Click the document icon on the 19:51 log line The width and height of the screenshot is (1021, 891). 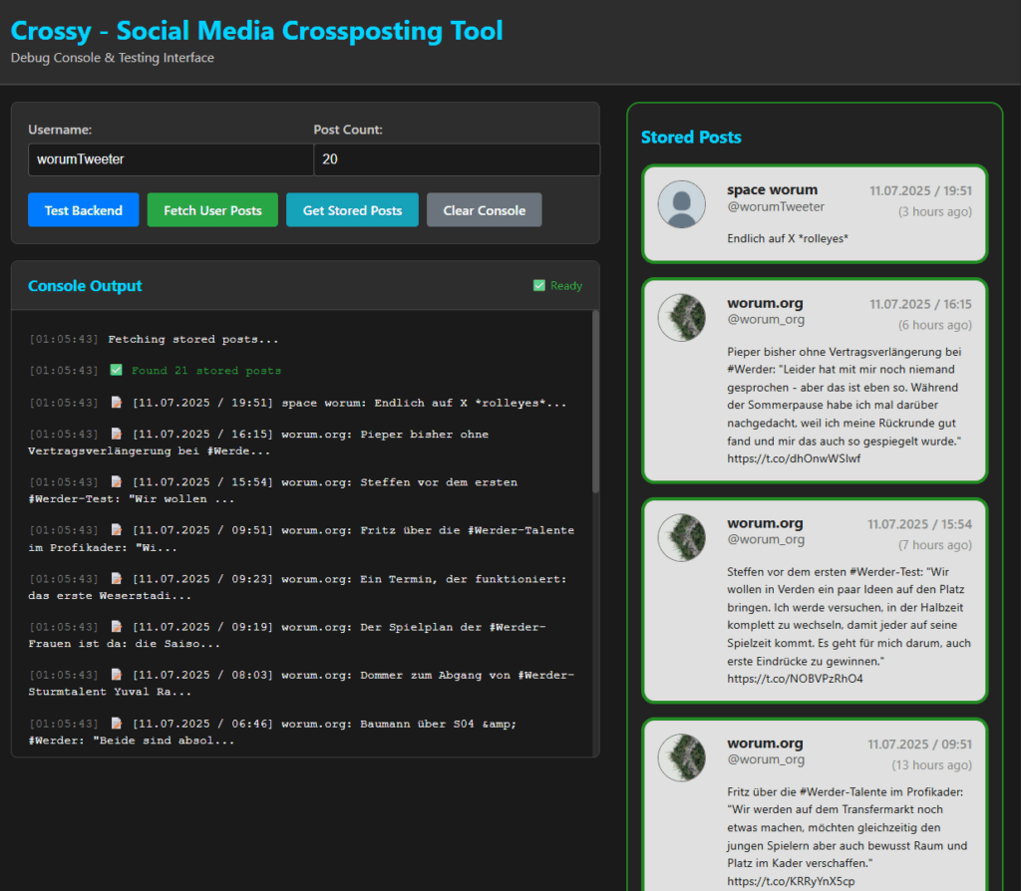click(117, 403)
